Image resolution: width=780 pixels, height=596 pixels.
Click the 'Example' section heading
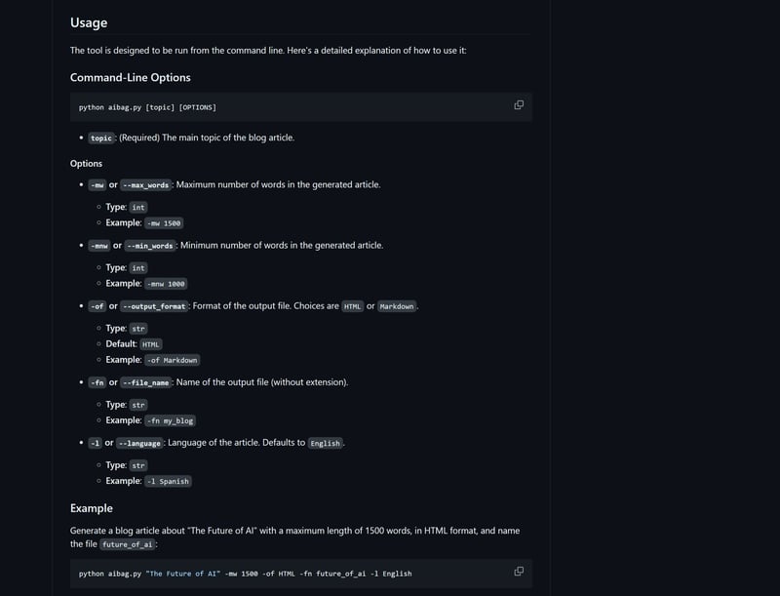91,508
